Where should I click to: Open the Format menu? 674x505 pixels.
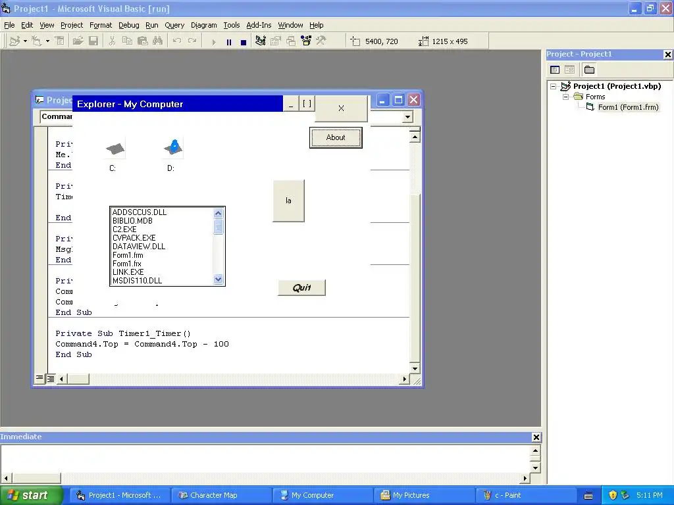(x=101, y=25)
